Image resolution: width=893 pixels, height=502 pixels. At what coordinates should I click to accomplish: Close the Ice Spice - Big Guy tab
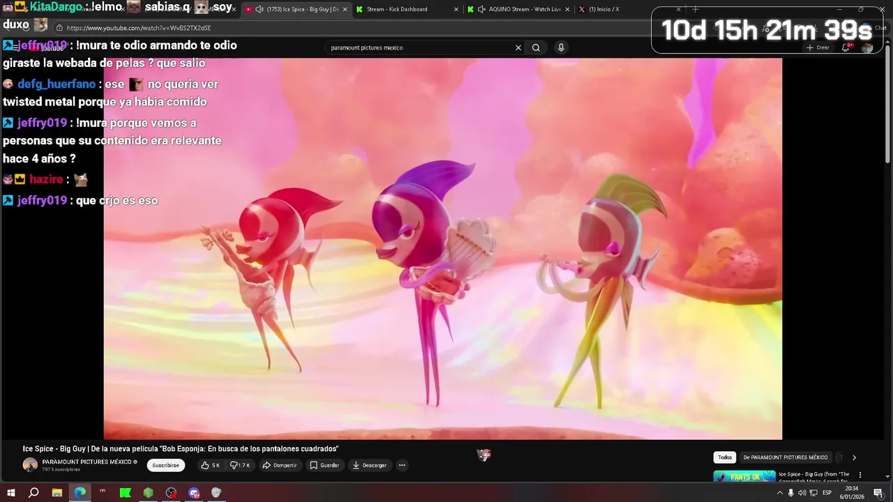coord(345,9)
